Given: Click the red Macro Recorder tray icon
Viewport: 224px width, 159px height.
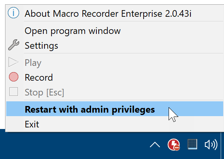Looking at the screenshot, I should click(174, 145).
